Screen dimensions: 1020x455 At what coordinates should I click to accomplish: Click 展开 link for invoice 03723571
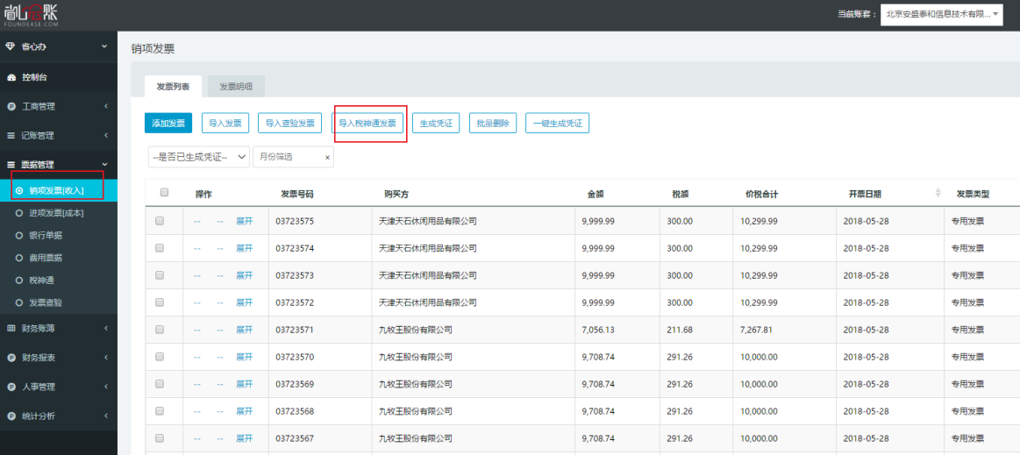[244, 330]
